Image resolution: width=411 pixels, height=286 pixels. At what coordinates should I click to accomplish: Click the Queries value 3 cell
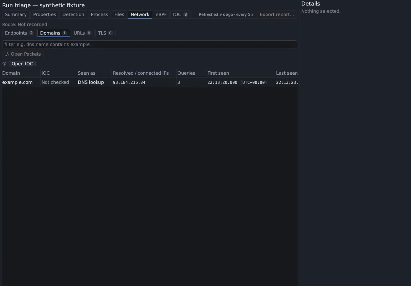pos(191,82)
